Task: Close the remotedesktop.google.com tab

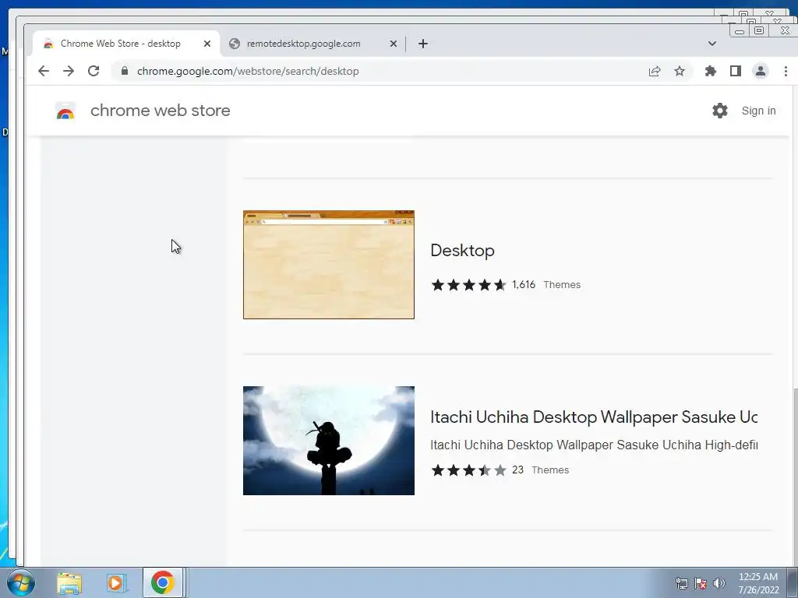Action: pyautogui.click(x=394, y=44)
